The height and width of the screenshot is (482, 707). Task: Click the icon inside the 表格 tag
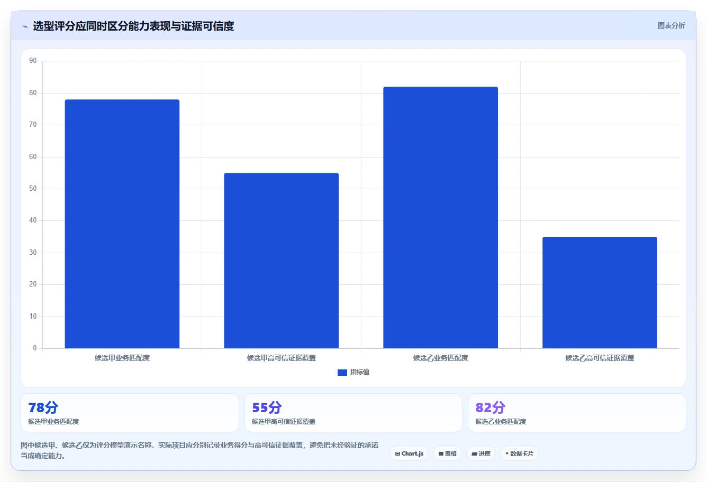click(441, 454)
